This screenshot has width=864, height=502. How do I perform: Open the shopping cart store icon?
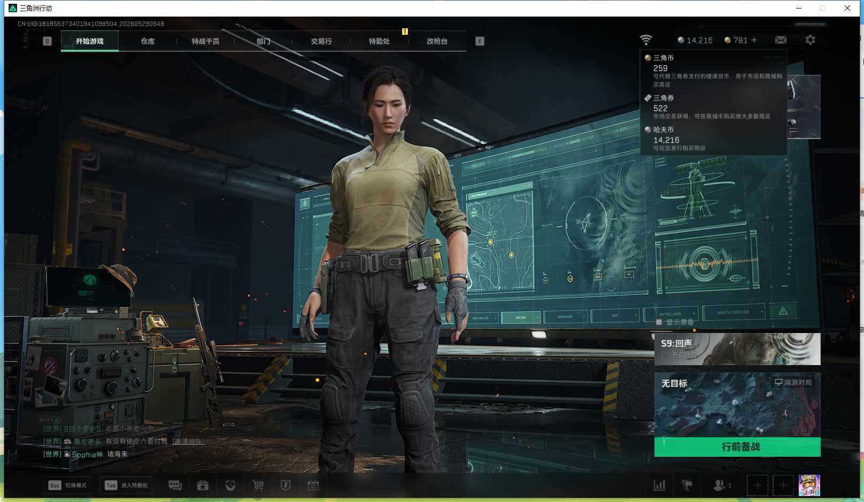coord(258,485)
